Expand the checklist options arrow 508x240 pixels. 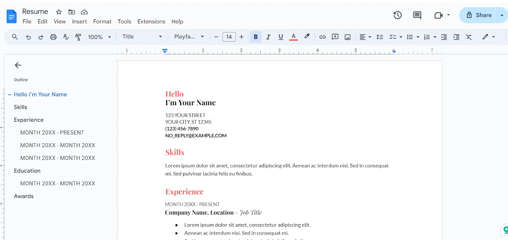(x=401, y=37)
